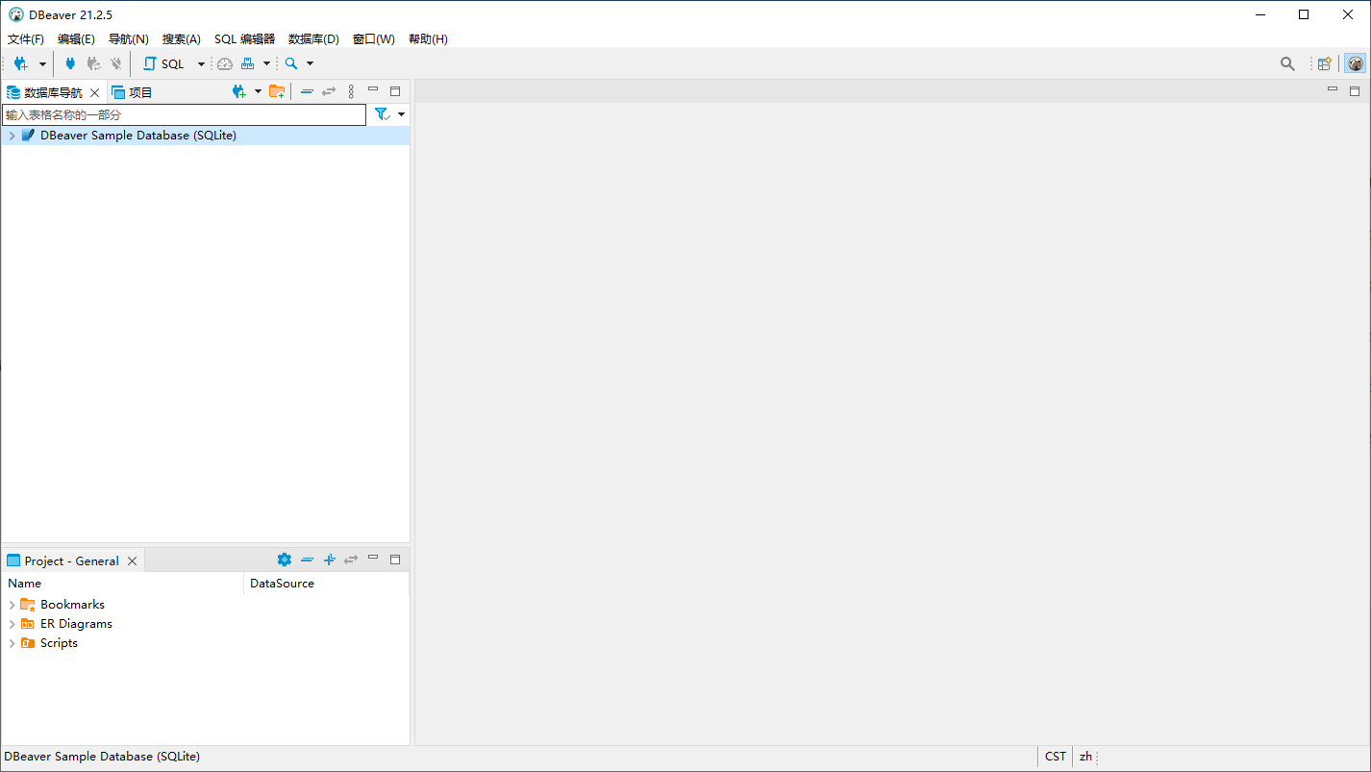Viewport: 1371px width, 772px height.
Task: Click the gear configure icon in the Project panel
Action: [284, 560]
